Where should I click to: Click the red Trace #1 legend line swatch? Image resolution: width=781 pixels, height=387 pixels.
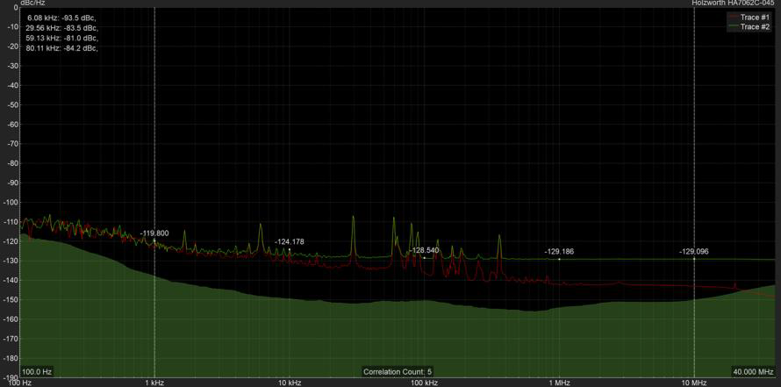(x=733, y=17)
